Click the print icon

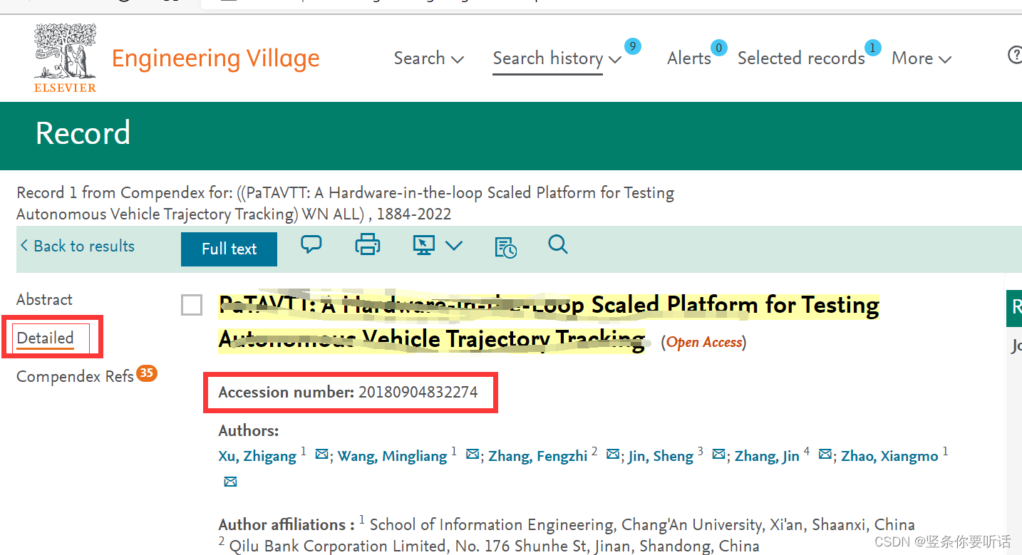368,245
